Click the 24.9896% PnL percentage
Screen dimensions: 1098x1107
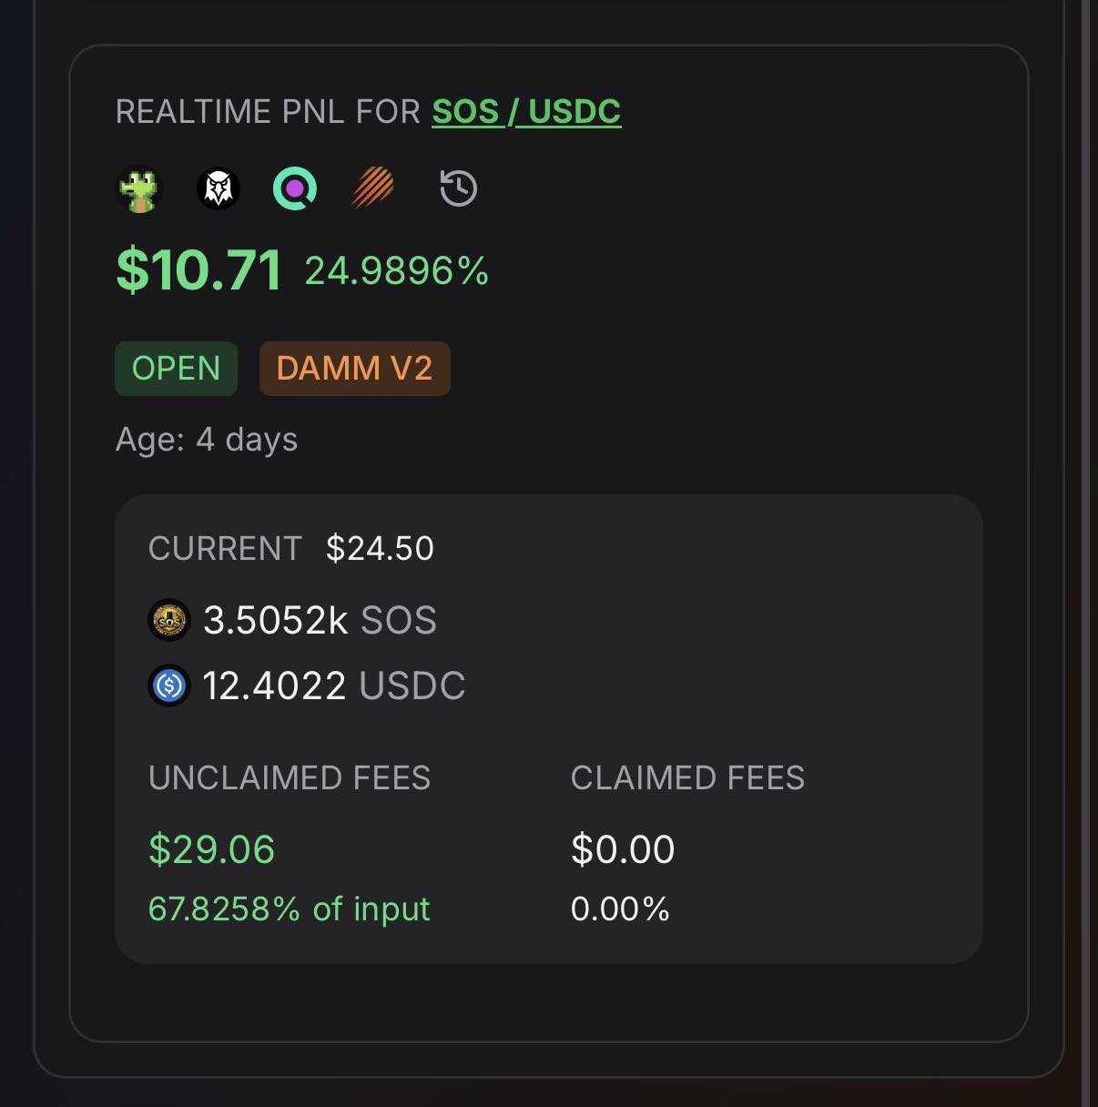click(x=397, y=271)
